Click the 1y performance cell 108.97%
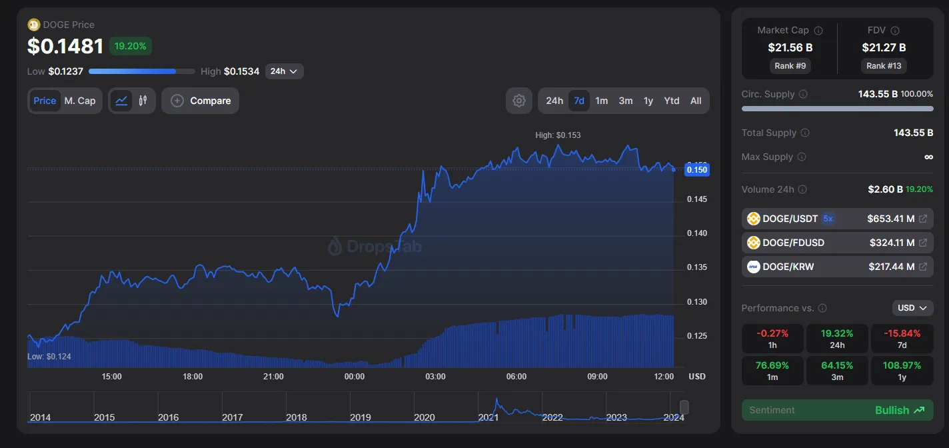 pos(902,371)
